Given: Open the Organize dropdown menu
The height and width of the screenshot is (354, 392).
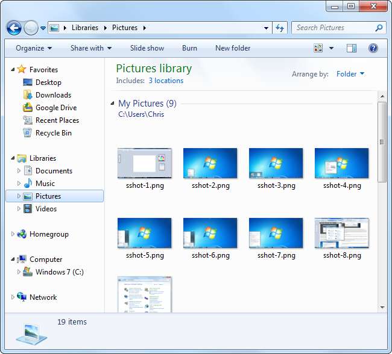Looking at the screenshot, I should tap(34, 48).
